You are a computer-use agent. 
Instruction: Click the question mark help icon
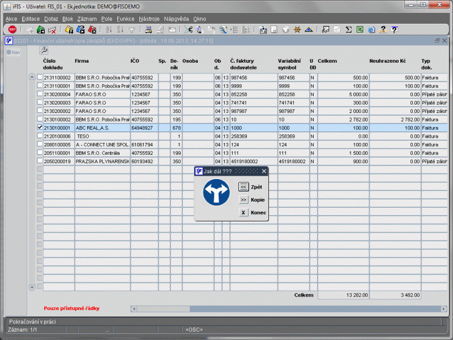(x=394, y=29)
